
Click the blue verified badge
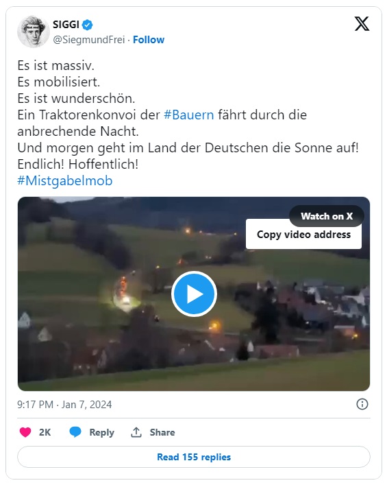[88, 25]
